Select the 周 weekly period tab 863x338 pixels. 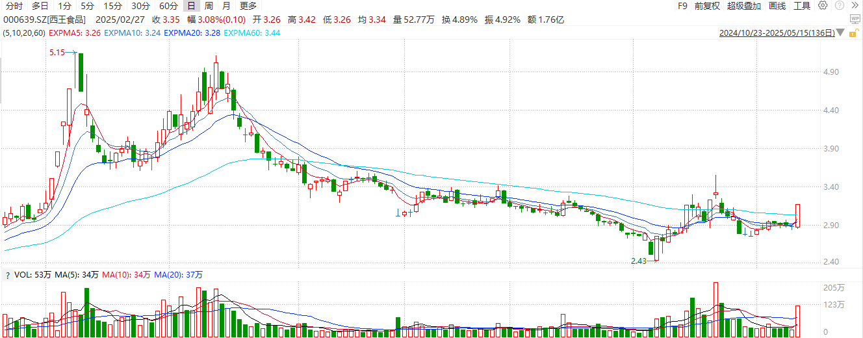pos(209,6)
